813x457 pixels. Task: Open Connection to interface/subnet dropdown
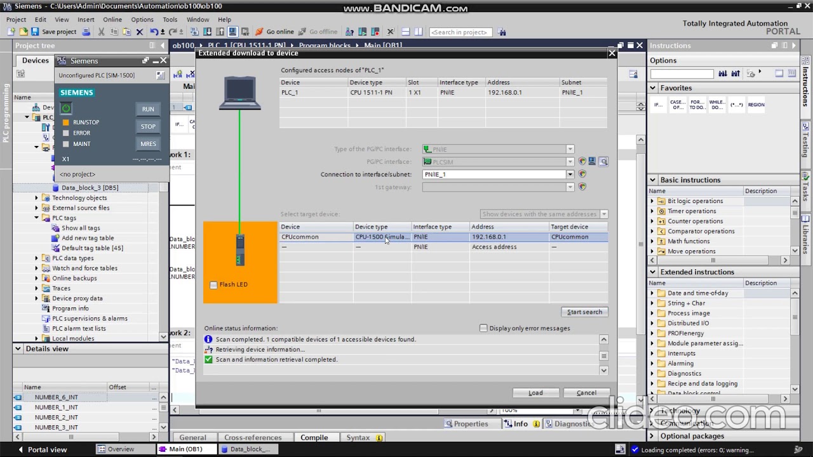tap(570, 175)
